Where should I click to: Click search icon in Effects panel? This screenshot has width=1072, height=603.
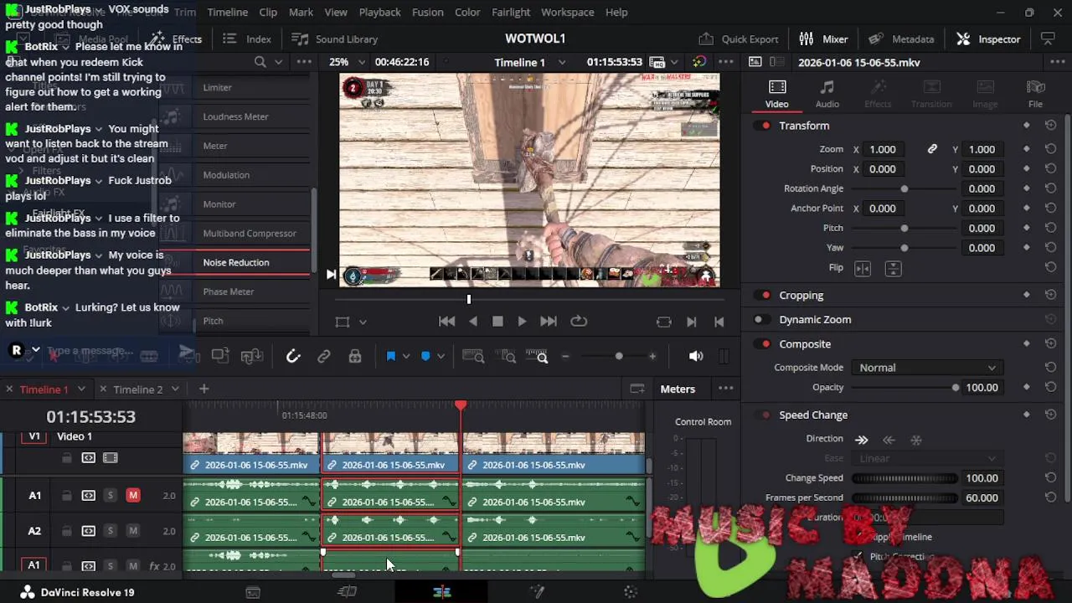(260, 62)
